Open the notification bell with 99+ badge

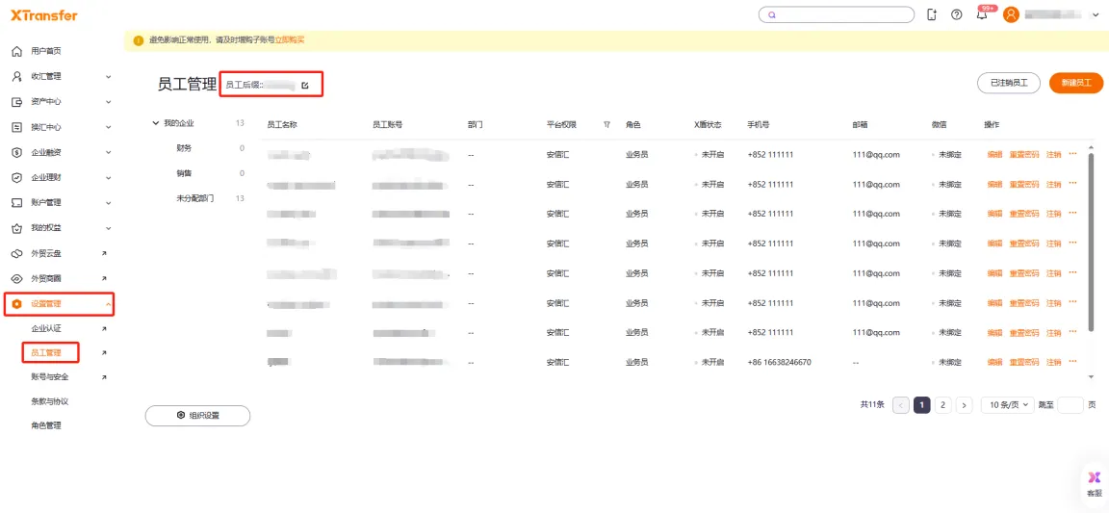982,15
